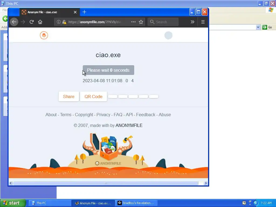The width and height of the screenshot is (276, 207).
Task: Click the first blank social share button
Action: pyautogui.click(x=113, y=96)
